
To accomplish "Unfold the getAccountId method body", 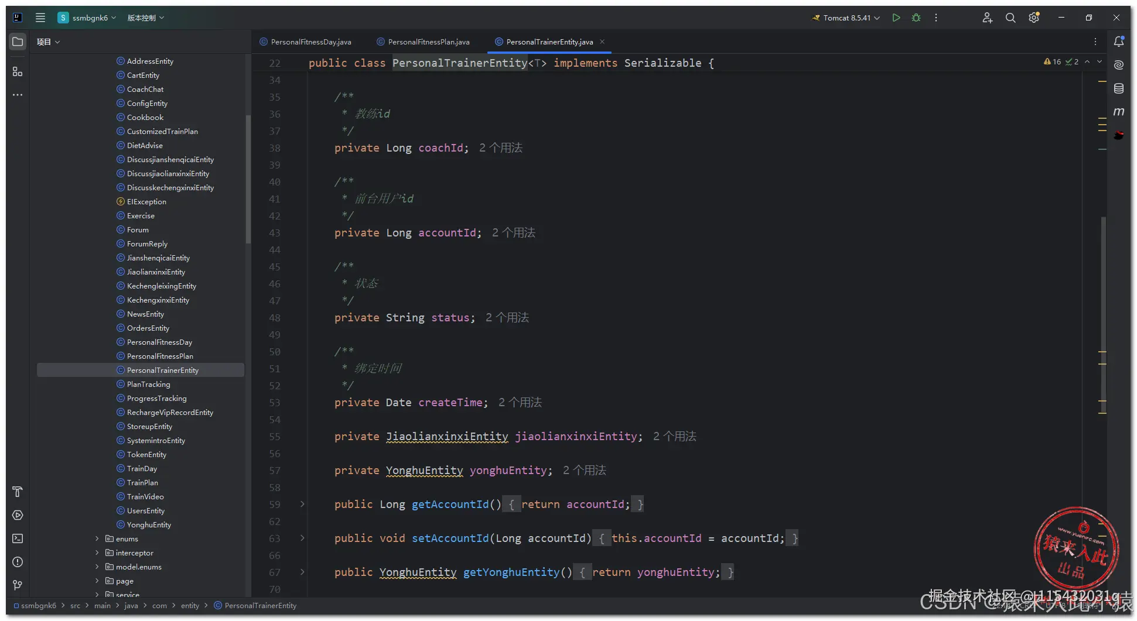I will point(302,504).
